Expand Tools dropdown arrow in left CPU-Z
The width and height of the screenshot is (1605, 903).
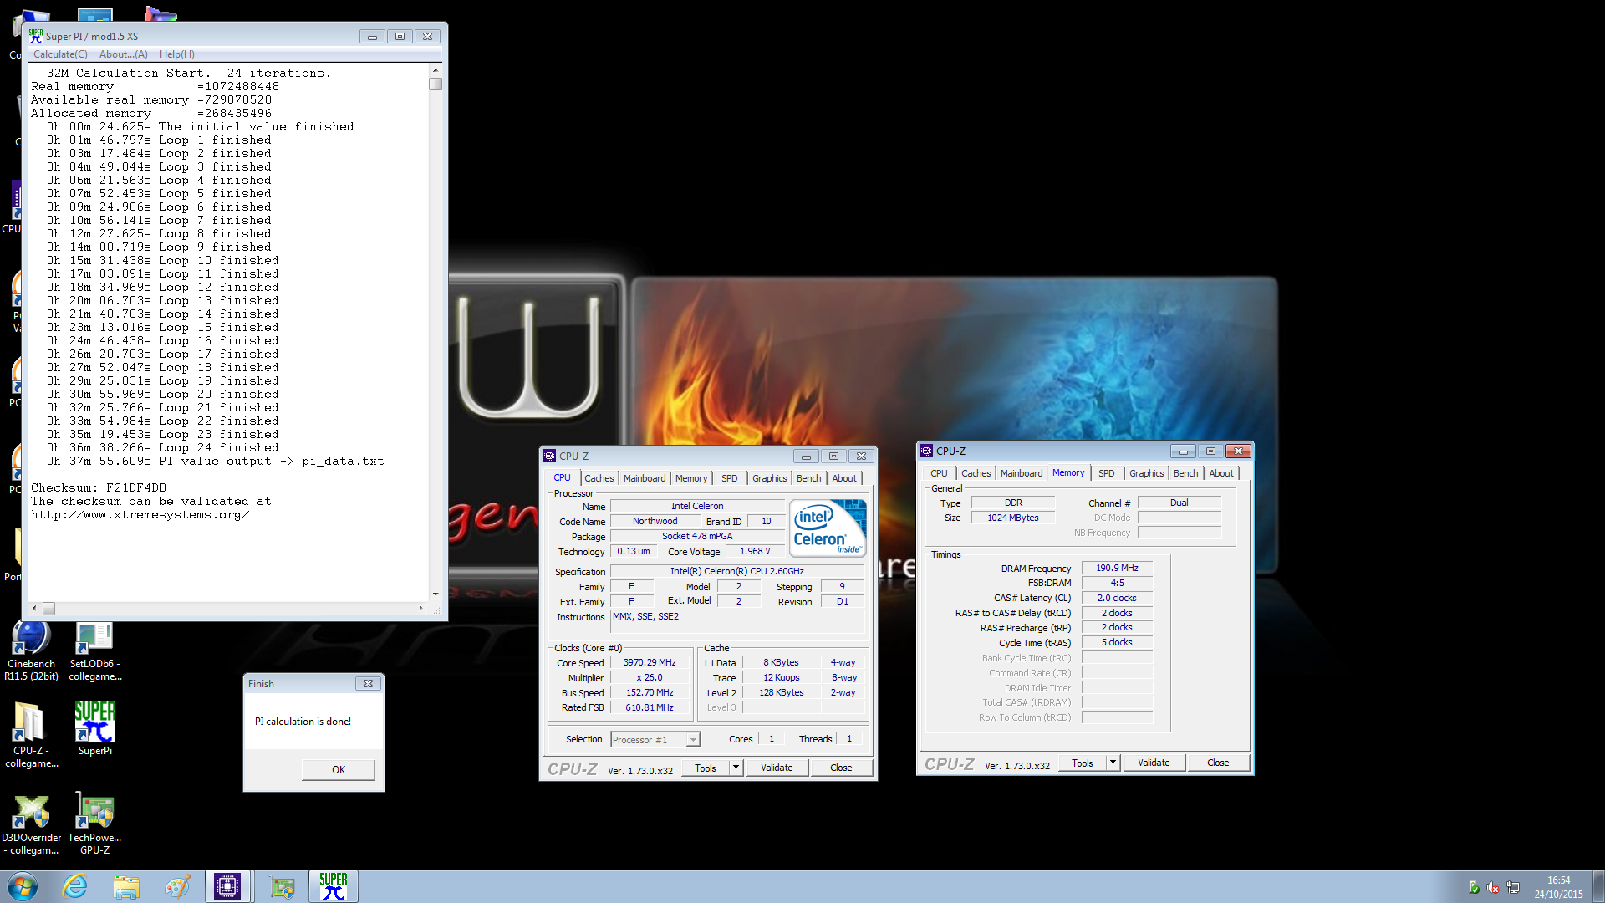[x=736, y=768]
